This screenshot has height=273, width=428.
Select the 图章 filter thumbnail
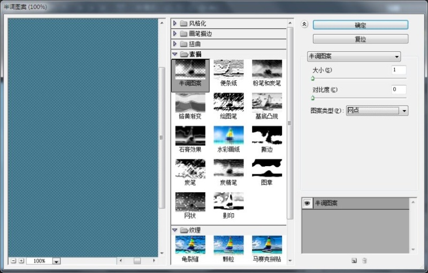click(x=266, y=168)
